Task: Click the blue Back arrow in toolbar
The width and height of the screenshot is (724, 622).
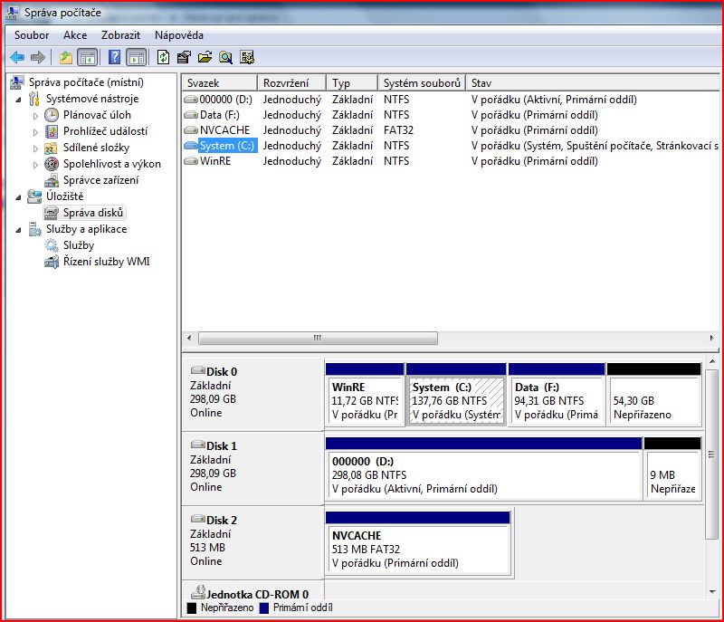Action: pyautogui.click(x=17, y=58)
